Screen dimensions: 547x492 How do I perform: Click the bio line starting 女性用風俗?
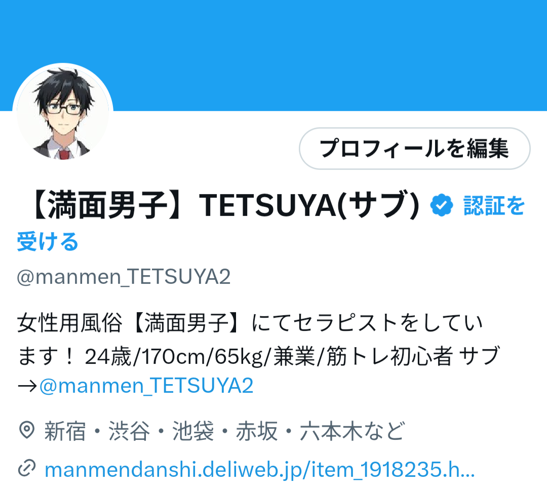tap(250, 323)
